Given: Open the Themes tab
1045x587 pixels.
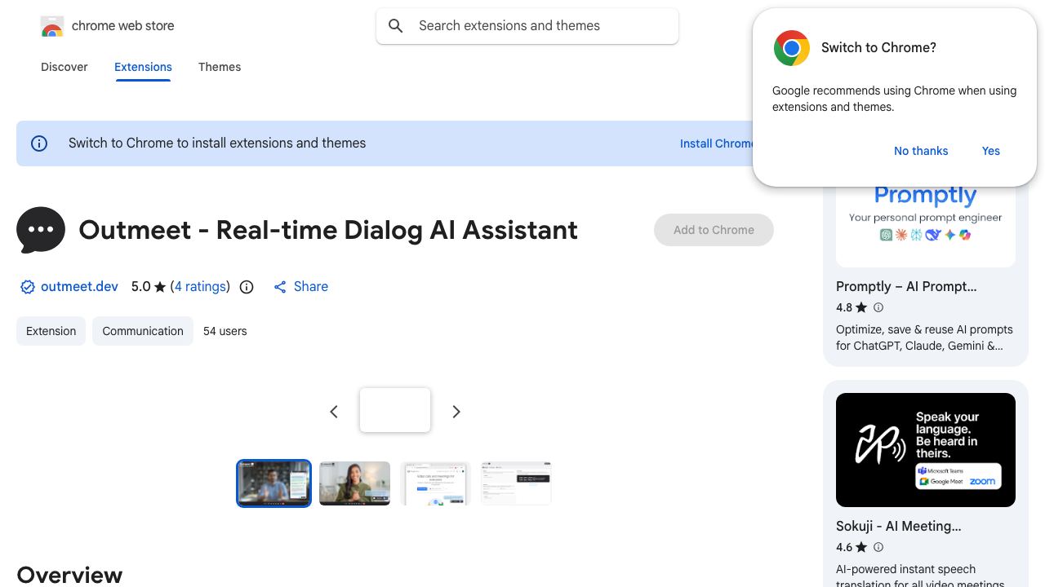Looking at the screenshot, I should pyautogui.click(x=220, y=67).
